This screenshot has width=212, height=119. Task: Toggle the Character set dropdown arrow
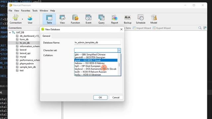(x=119, y=50)
